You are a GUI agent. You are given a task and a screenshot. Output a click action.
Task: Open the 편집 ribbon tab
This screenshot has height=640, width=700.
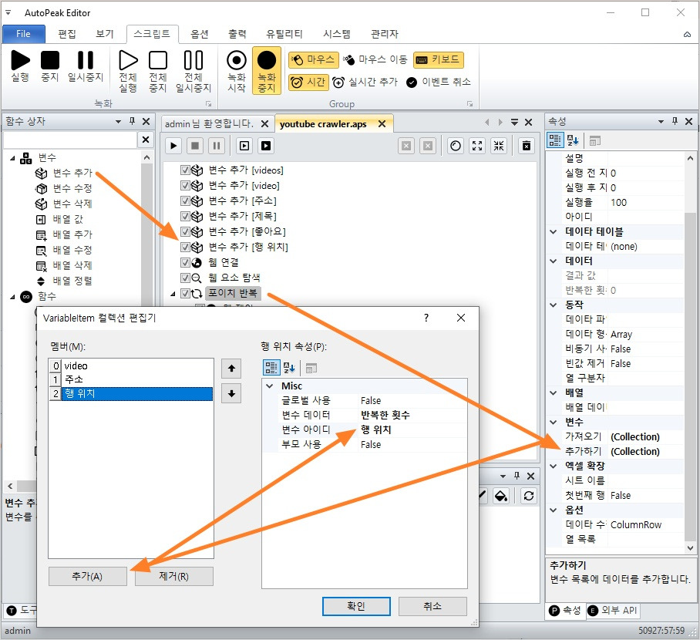click(67, 34)
